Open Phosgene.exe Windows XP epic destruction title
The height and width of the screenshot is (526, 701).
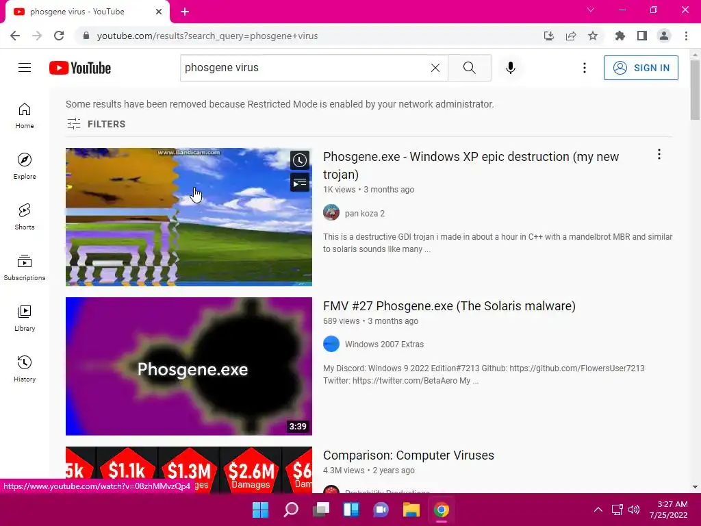(471, 166)
